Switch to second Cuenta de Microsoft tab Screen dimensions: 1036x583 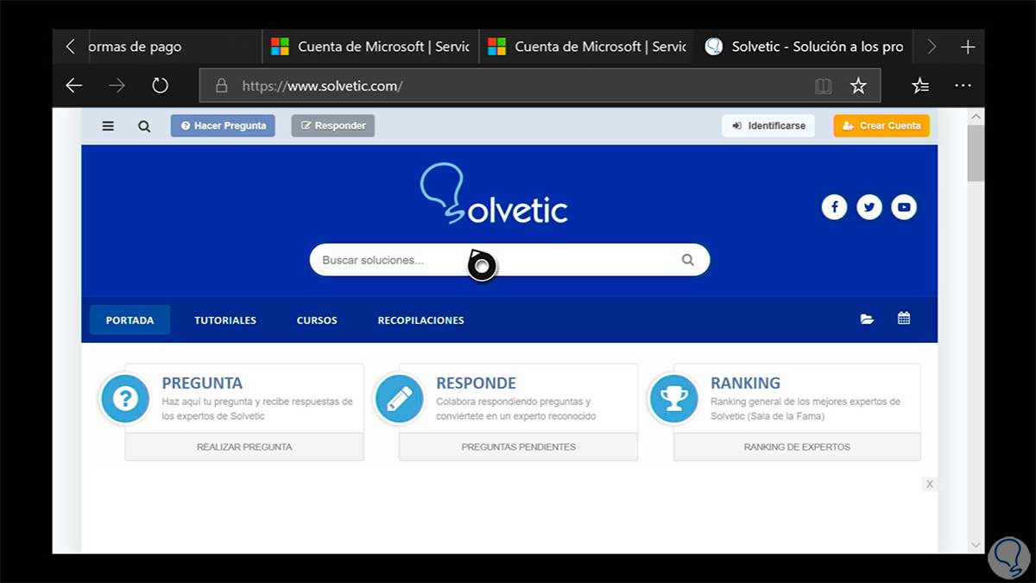[x=586, y=47]
